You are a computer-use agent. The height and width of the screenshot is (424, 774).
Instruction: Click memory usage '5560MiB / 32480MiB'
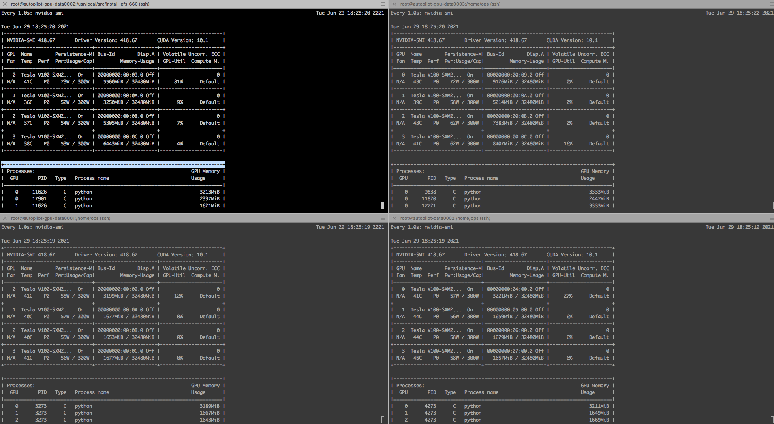[x=129, y=82]
